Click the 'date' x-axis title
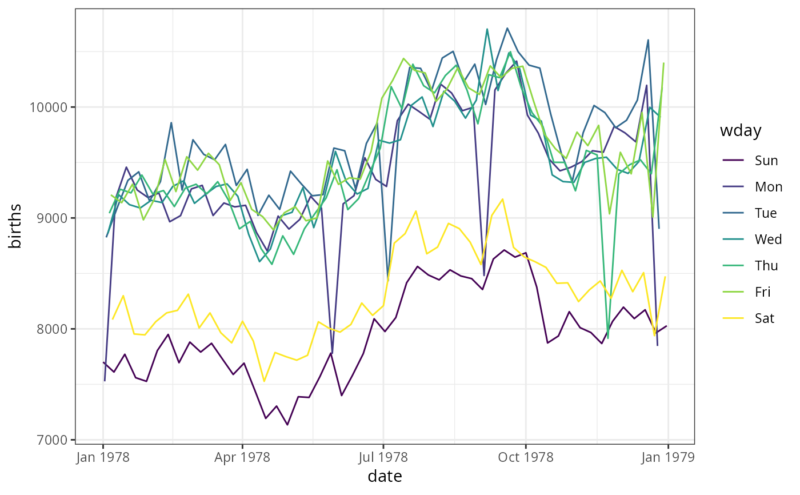800x495 pixels. click(x=385, y=477)
